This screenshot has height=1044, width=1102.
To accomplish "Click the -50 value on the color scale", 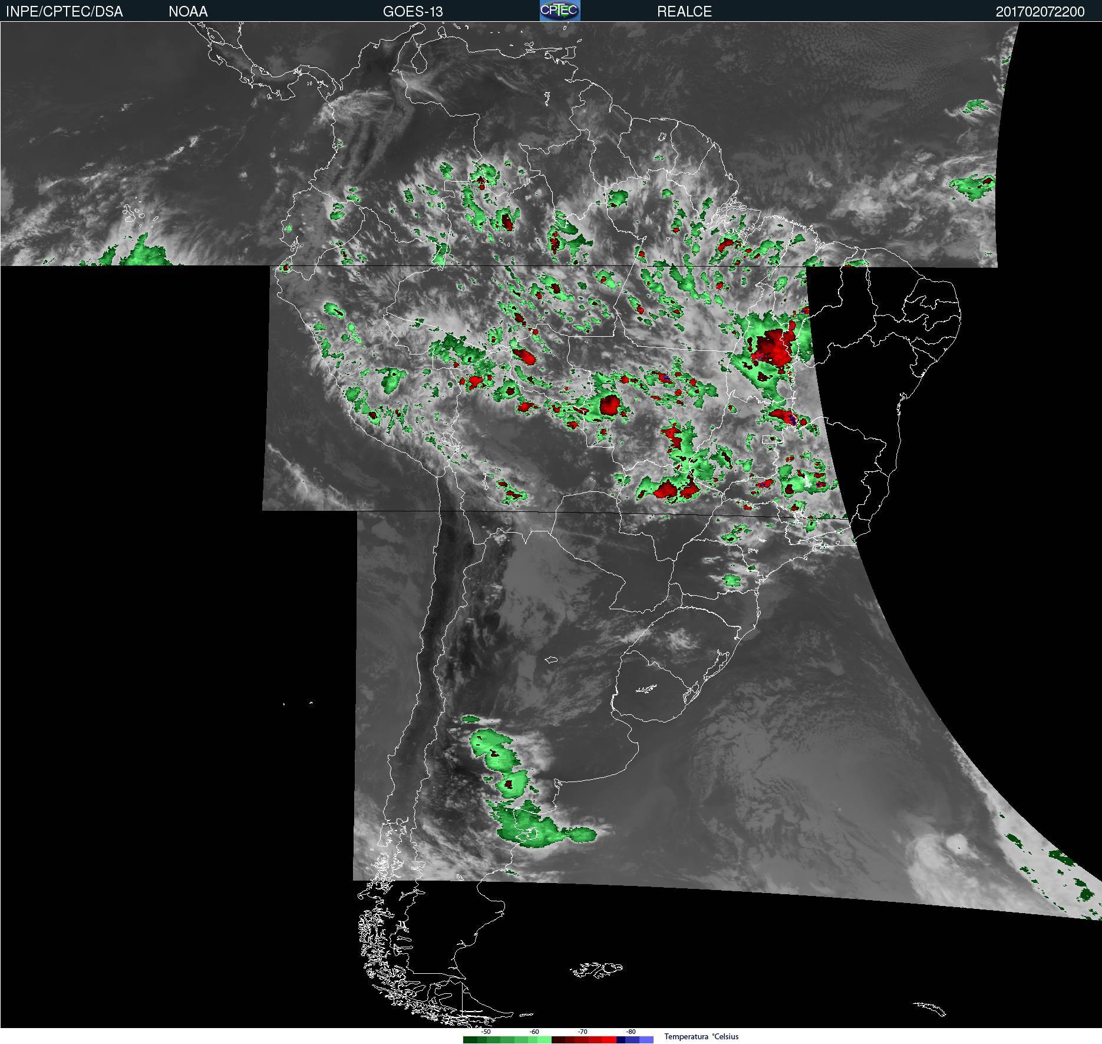I will point(486,1032).
